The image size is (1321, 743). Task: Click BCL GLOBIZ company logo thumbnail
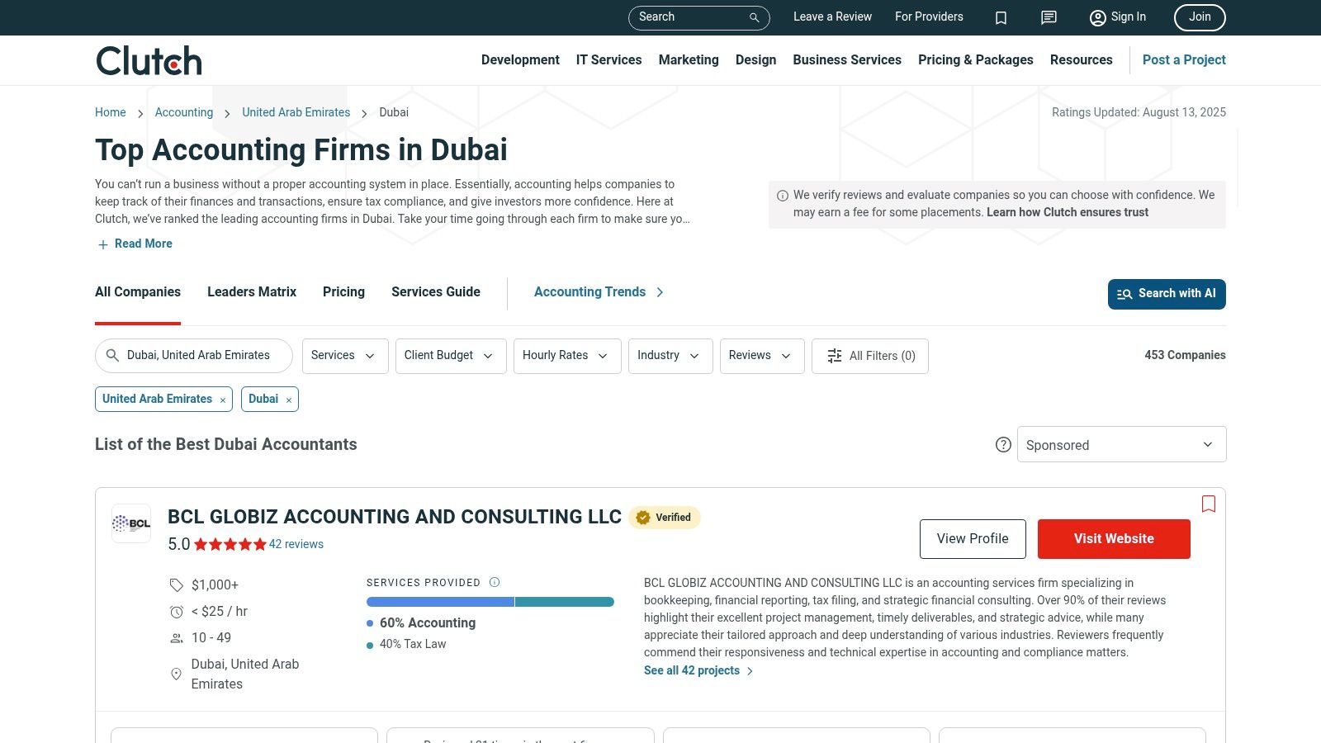[131, 523]
